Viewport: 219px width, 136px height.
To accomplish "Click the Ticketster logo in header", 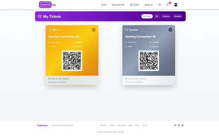I will click(47, 5).
